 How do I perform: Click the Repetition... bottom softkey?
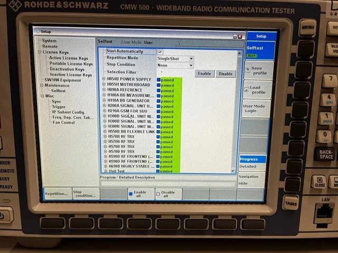(57, 193)
